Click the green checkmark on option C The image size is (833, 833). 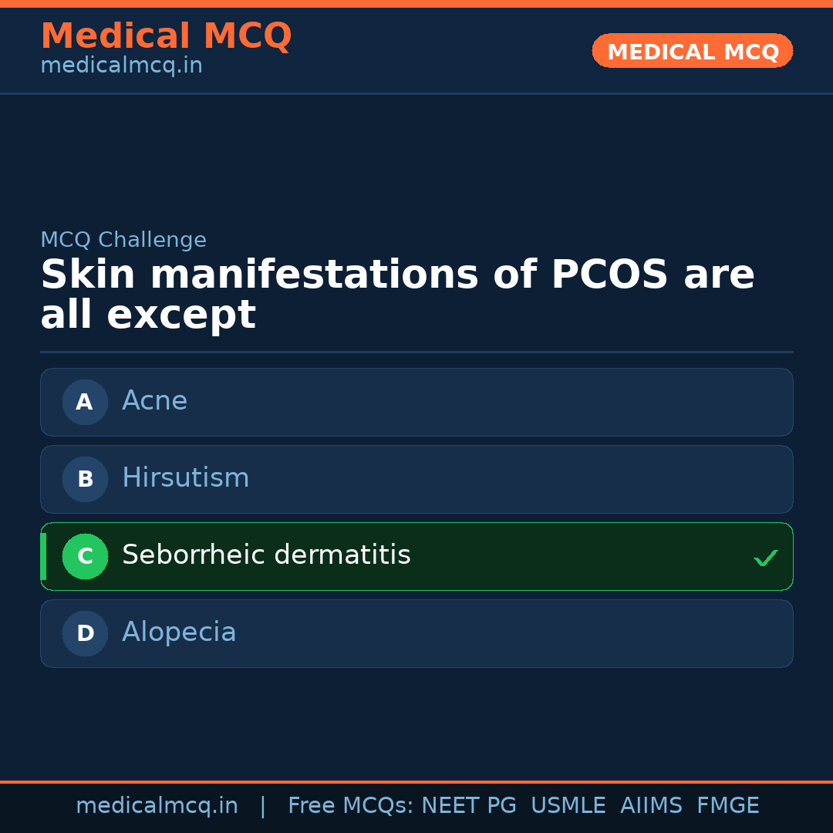pos(765,558)
